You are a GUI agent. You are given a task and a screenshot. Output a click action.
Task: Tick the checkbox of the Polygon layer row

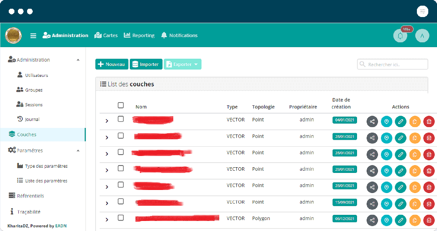[121, 217]
